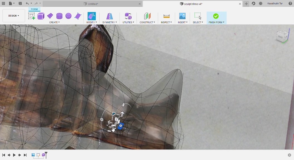Click the BACK face of the ViewCube
Viewport: 294px width, 160px height.
(x=281, y=37)
